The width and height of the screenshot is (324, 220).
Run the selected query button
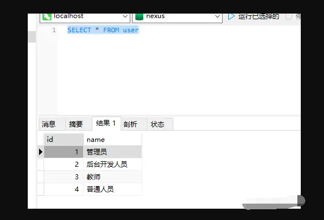(254, 16)
